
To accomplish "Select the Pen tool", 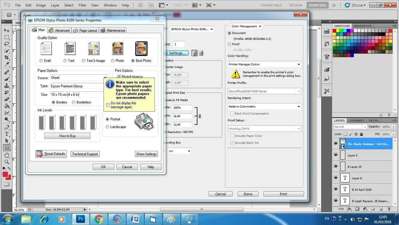I will (7, 127).
